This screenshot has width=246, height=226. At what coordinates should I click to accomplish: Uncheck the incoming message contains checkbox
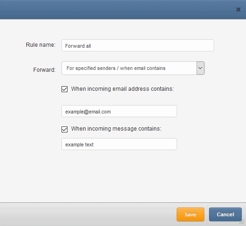click(x=64, y=129)
